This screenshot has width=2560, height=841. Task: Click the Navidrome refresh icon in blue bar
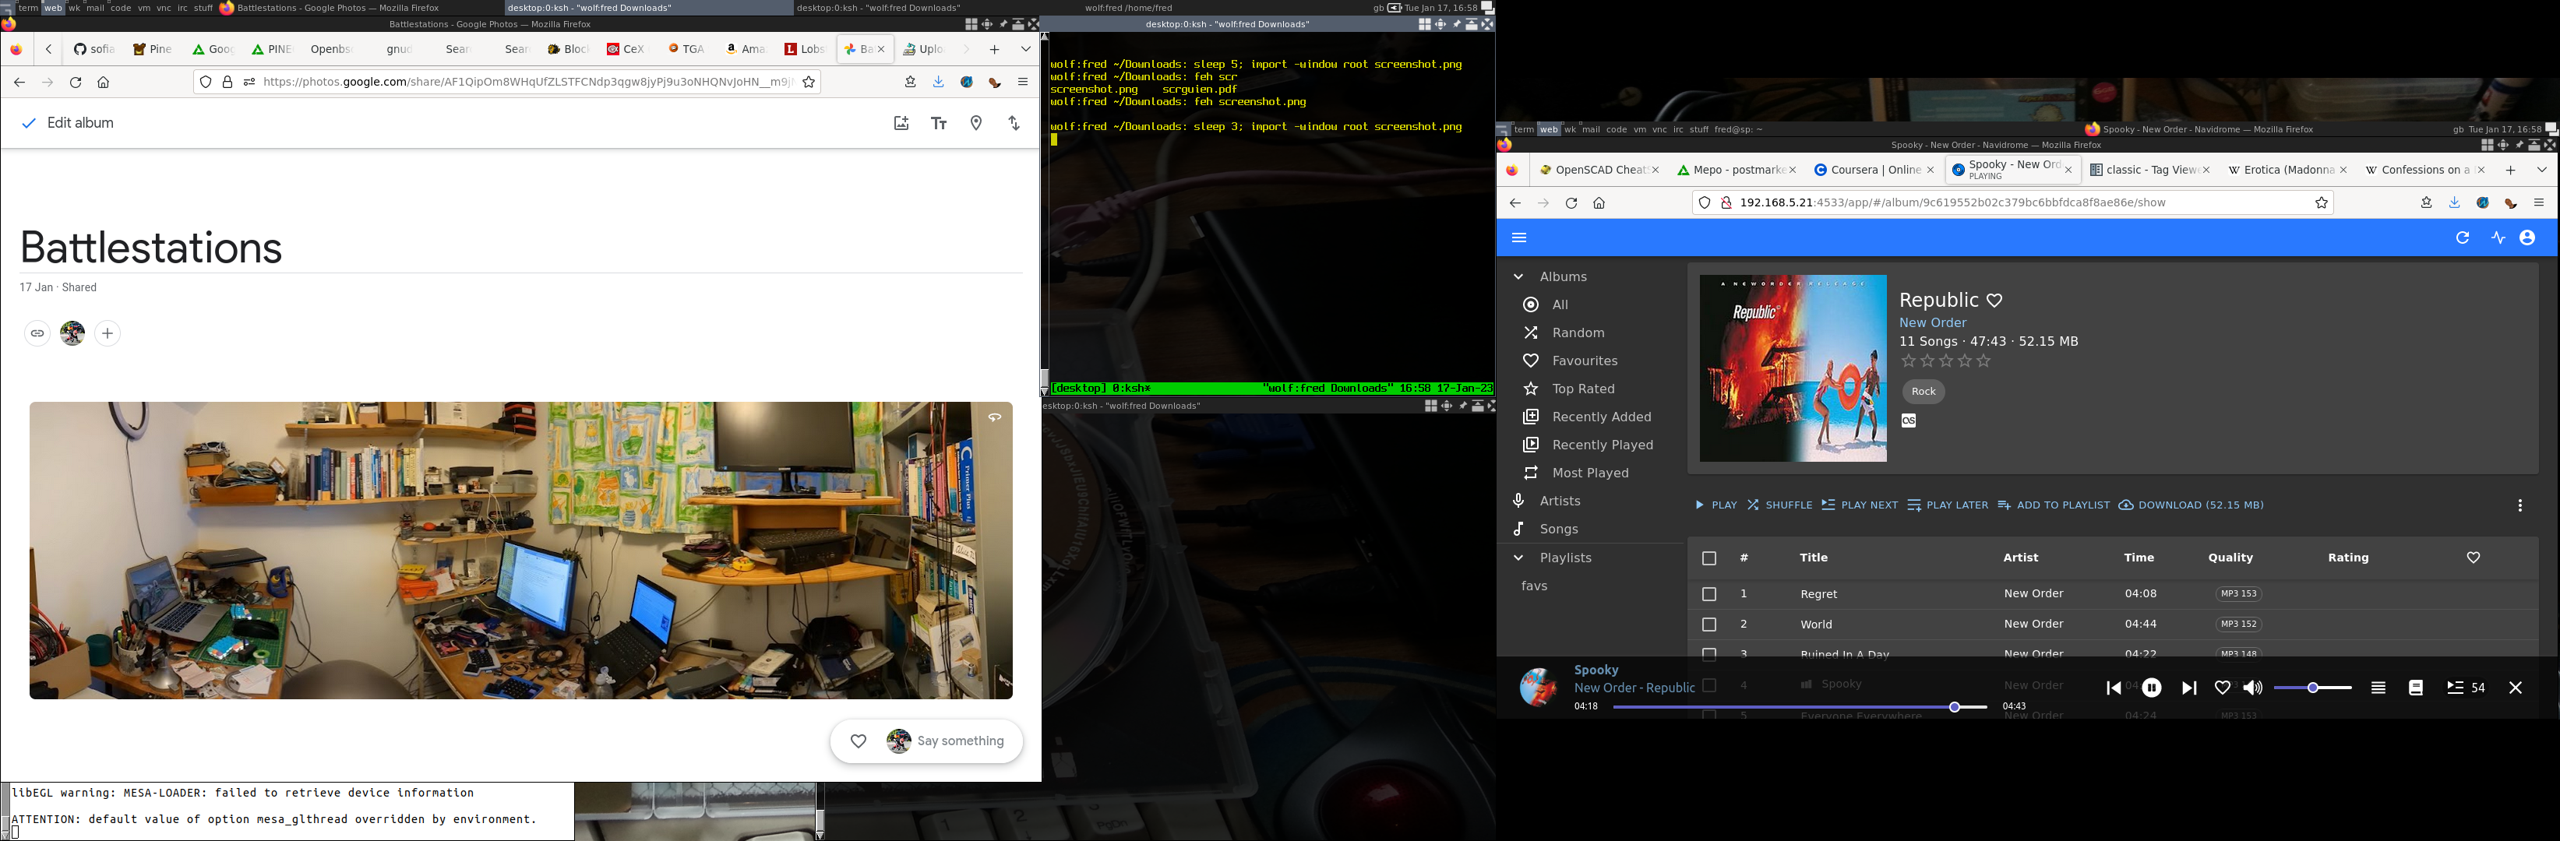(2463, 238)
